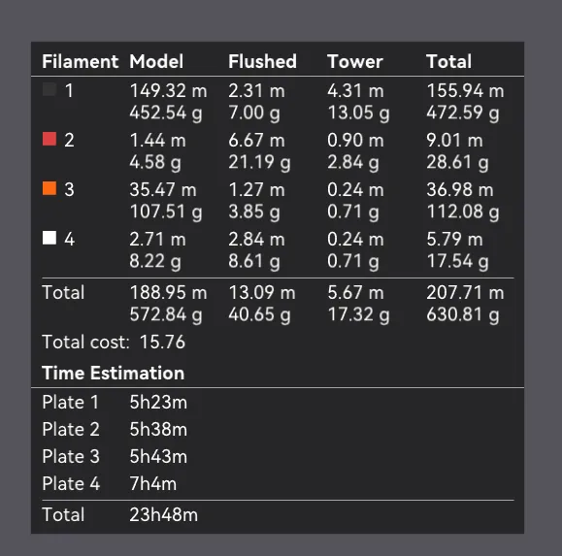This screenshot has width=562, height=556.
Task: Click filament 2 flushed weight 21.19 g
Action: tap(259, 162)
